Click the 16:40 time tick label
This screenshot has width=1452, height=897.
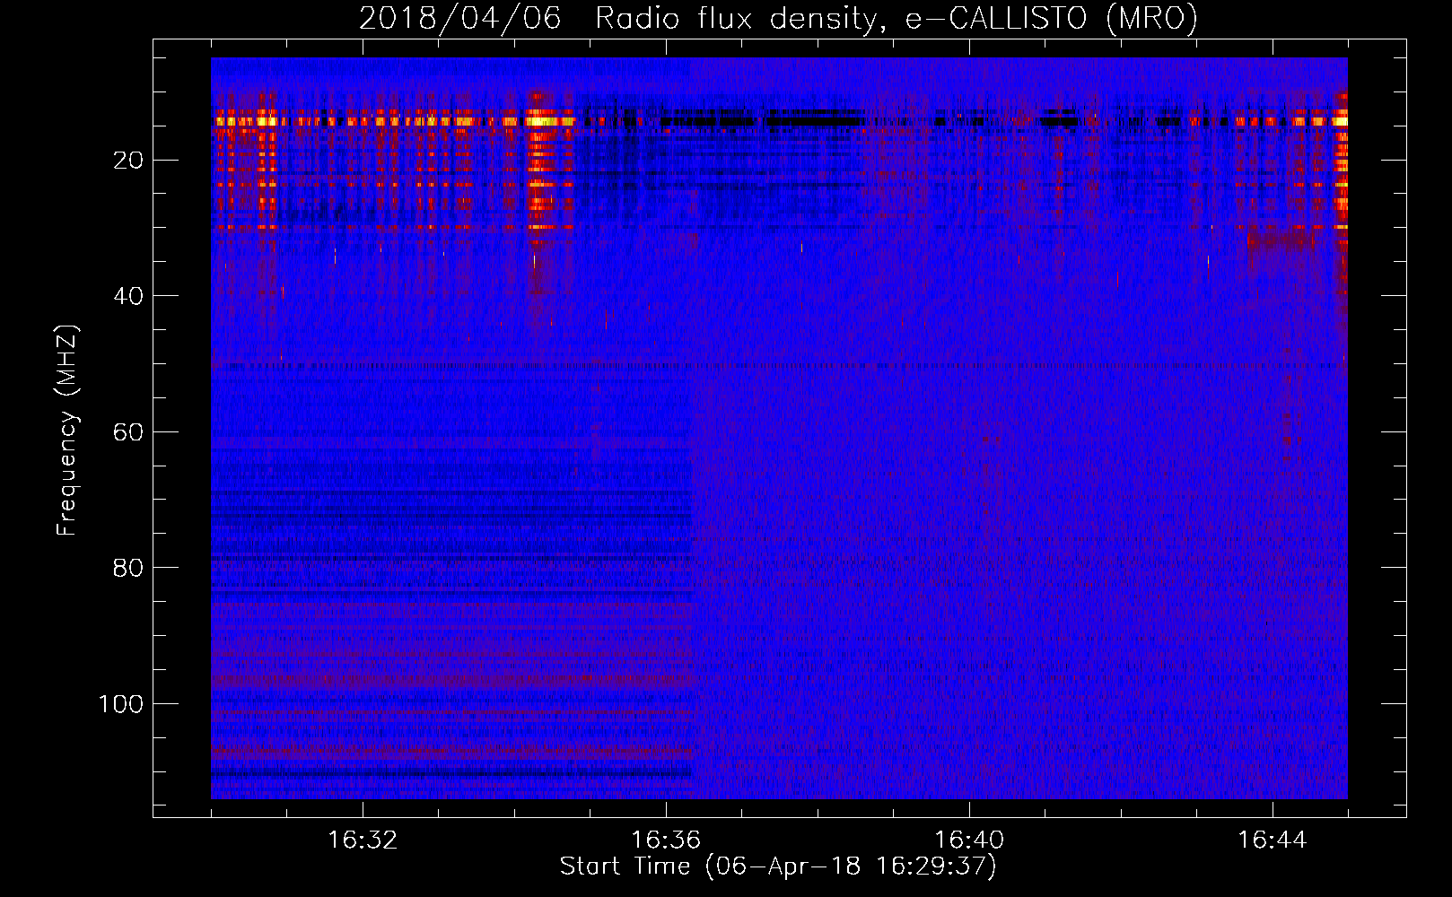(969, 840)
